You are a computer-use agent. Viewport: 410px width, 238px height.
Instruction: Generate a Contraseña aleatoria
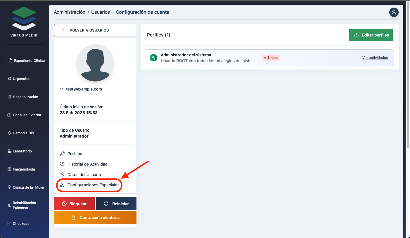coord(95,218)
